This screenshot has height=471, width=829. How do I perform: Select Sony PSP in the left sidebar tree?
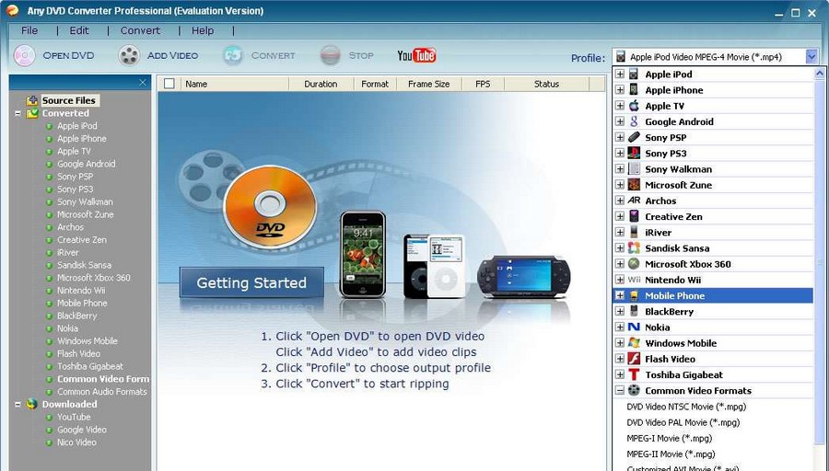click(76, 177)
